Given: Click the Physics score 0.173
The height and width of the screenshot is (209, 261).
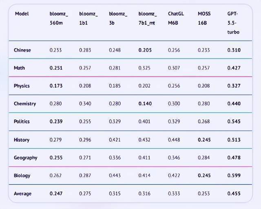Looking at the screenshot, I should [x=55, y=86].
